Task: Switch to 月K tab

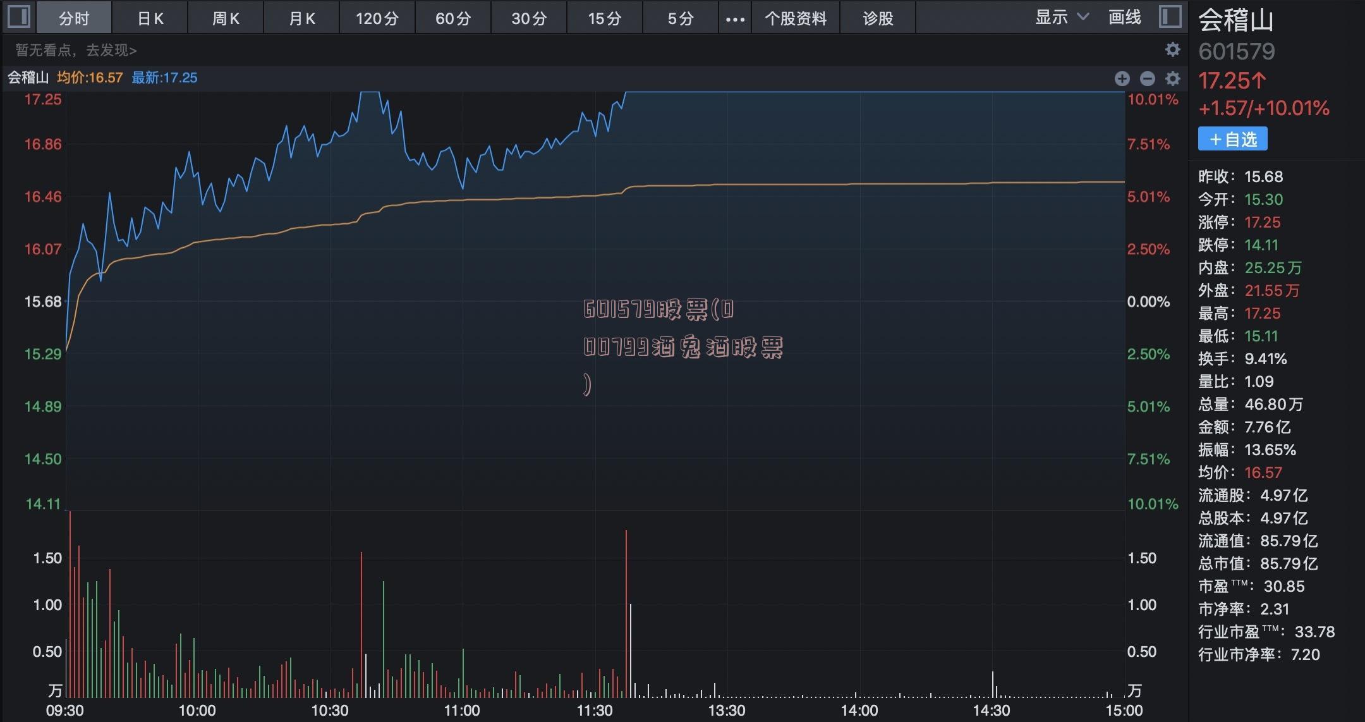Action: [302, 18]
